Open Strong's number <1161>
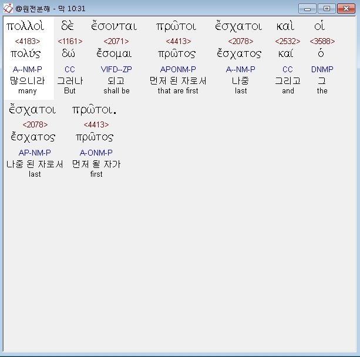This screenshot has width=360, height=357. [70, 41]
